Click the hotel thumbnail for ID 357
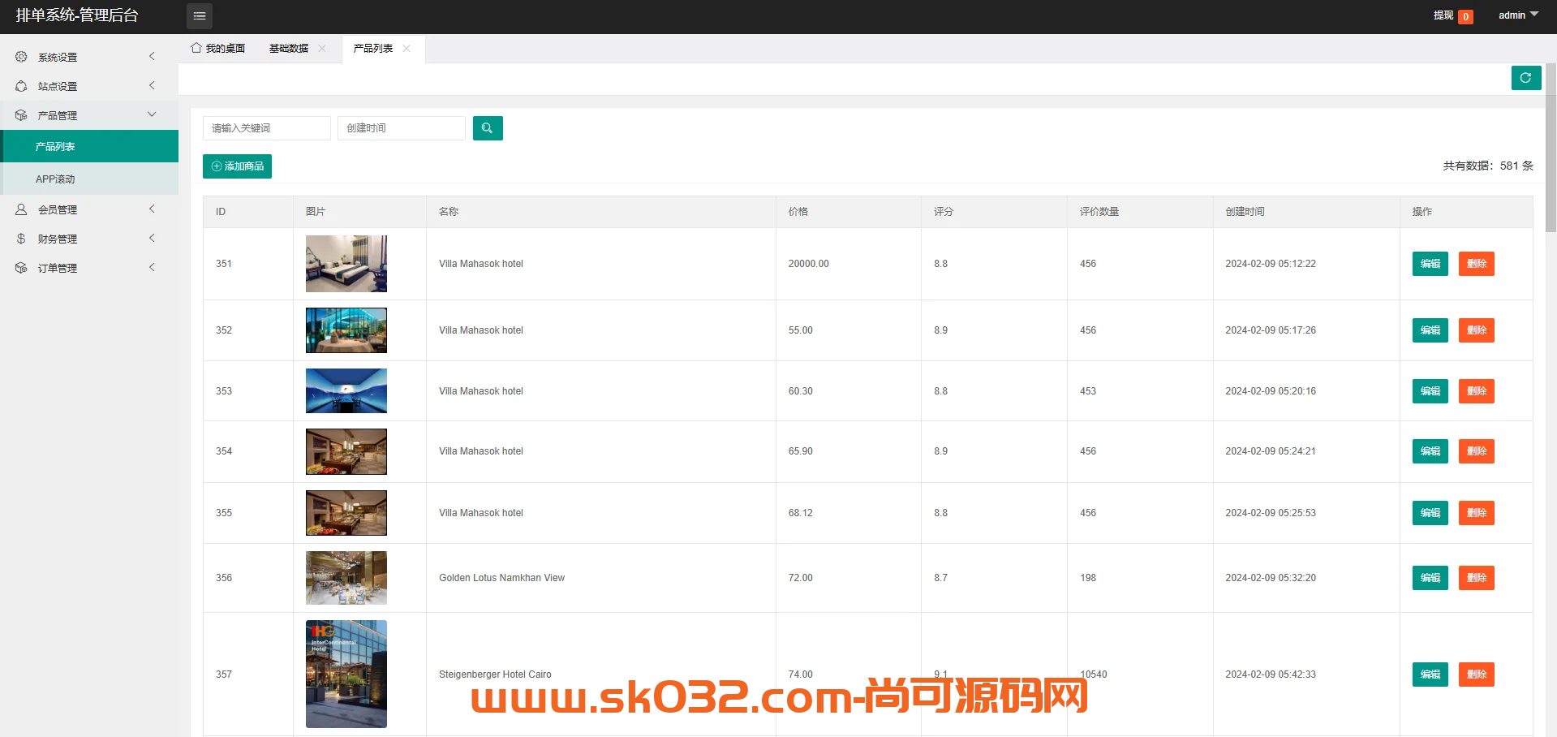 point(346,674)
